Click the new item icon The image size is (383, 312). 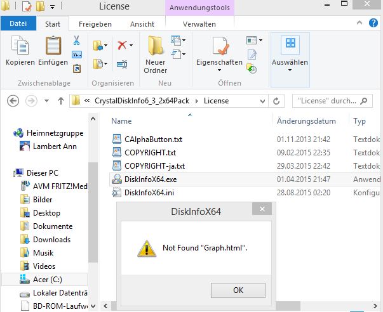coord(176,41)
